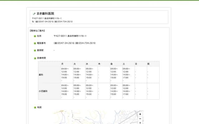199x124 pixels.
Task: Click the 歯科 row label
Action: [x=41, y=75]
